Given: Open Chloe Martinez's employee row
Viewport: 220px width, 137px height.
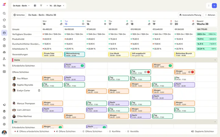Looking at the screenshot, I should click(x=26, y=116).
